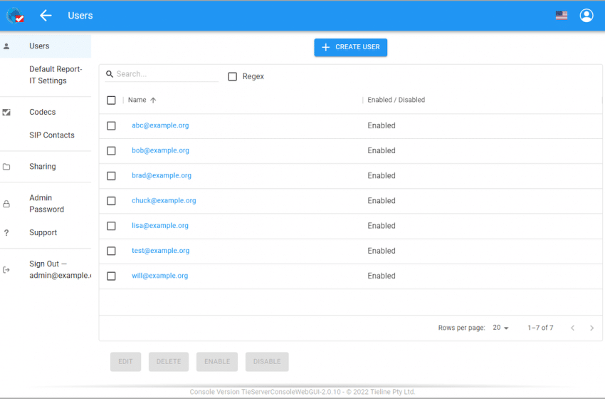
Task: Select the checkbox for bob@example.org
Action: pos(111,151)
